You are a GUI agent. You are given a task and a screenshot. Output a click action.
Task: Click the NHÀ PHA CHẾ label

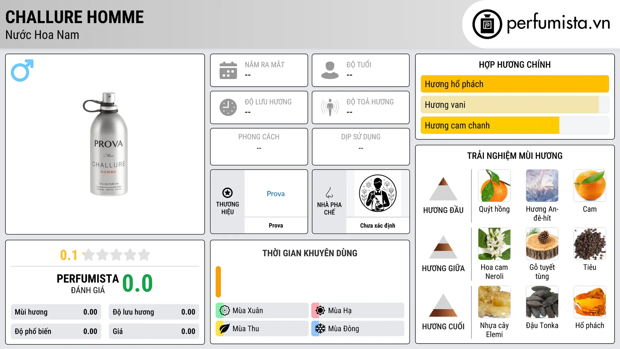[x=329, y=208]
